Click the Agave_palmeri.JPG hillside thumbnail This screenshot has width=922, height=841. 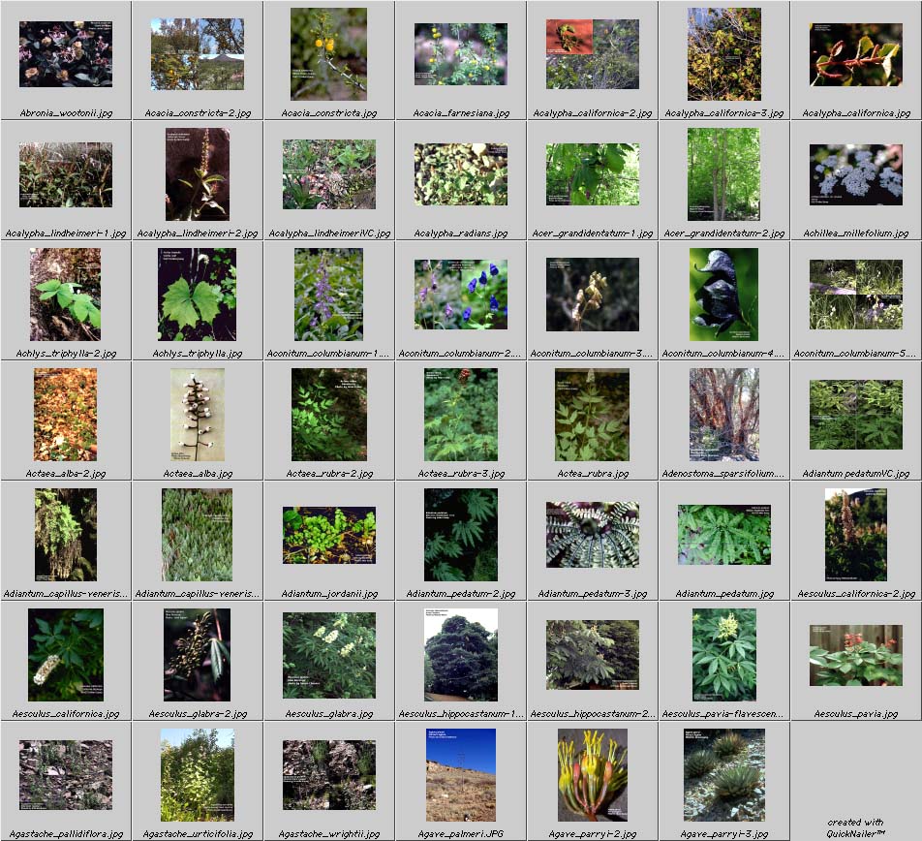tap(461, 775)
